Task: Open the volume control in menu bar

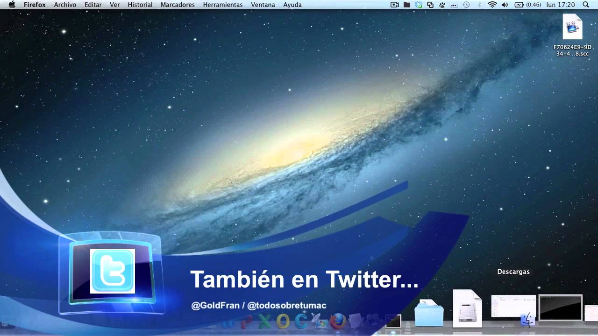Action: 505,5
